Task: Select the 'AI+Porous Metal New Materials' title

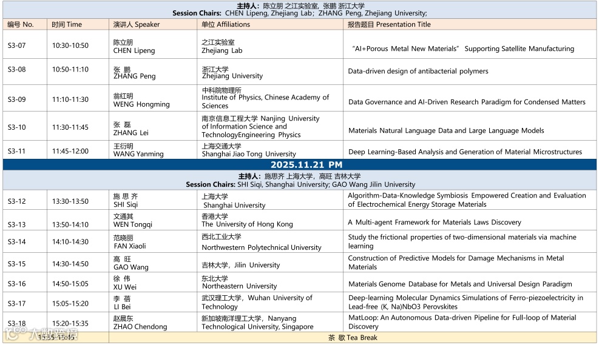Action: [x=462, y=49]
